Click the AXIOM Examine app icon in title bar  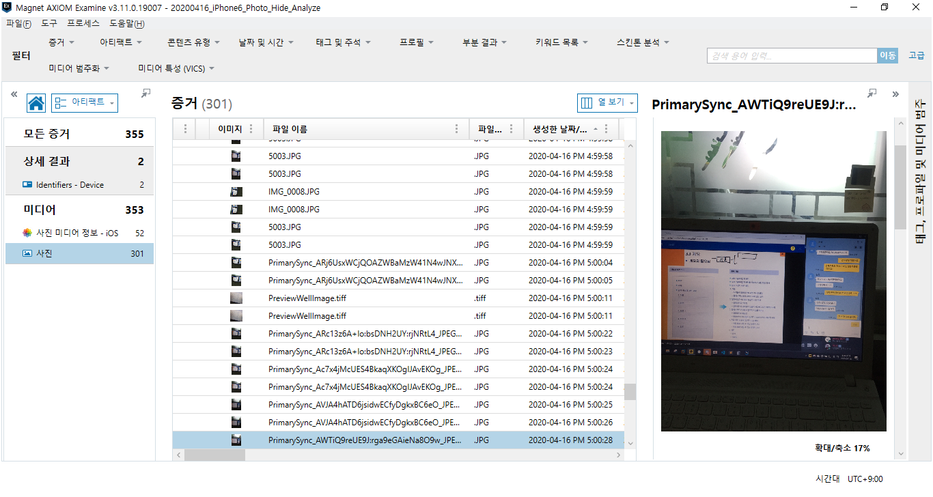pyautogui.click(x=7, y=8)
